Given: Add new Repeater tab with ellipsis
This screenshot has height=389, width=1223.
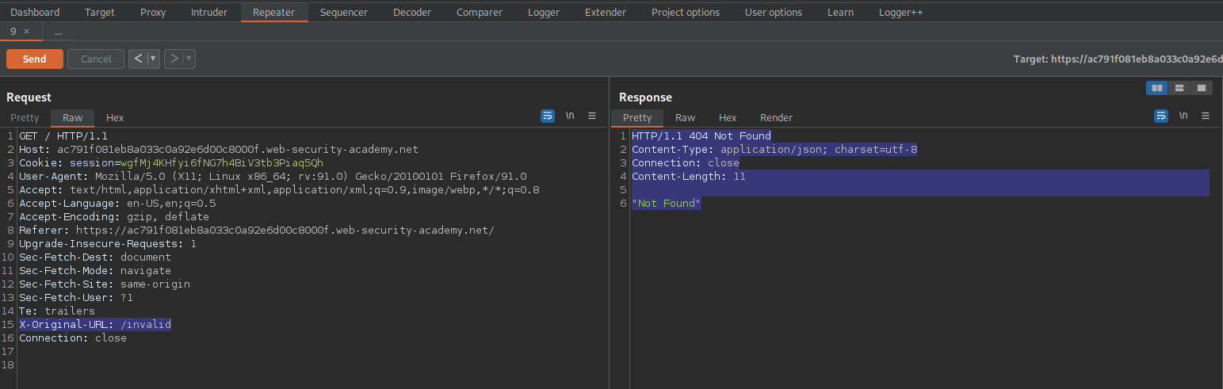Looking at the screenshot, I should coord(58,32).
